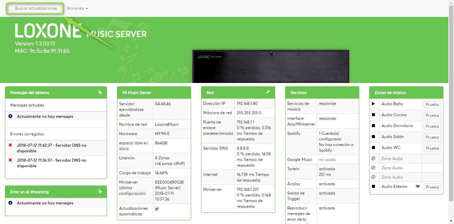Click the Wi-Fi icon on Audio Exterior

[x=417, y=187]
